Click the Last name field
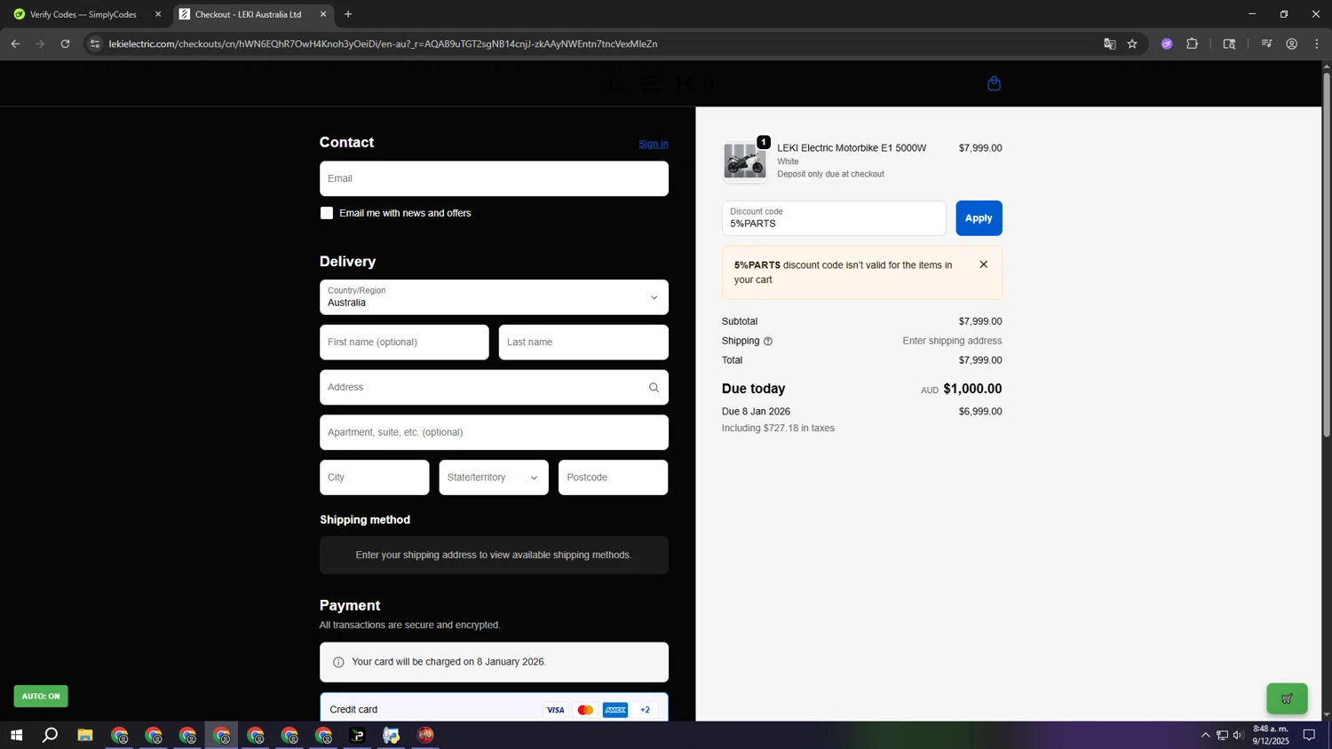The width and height of the screenshot is (1332, 749). (x=583, y=343)
